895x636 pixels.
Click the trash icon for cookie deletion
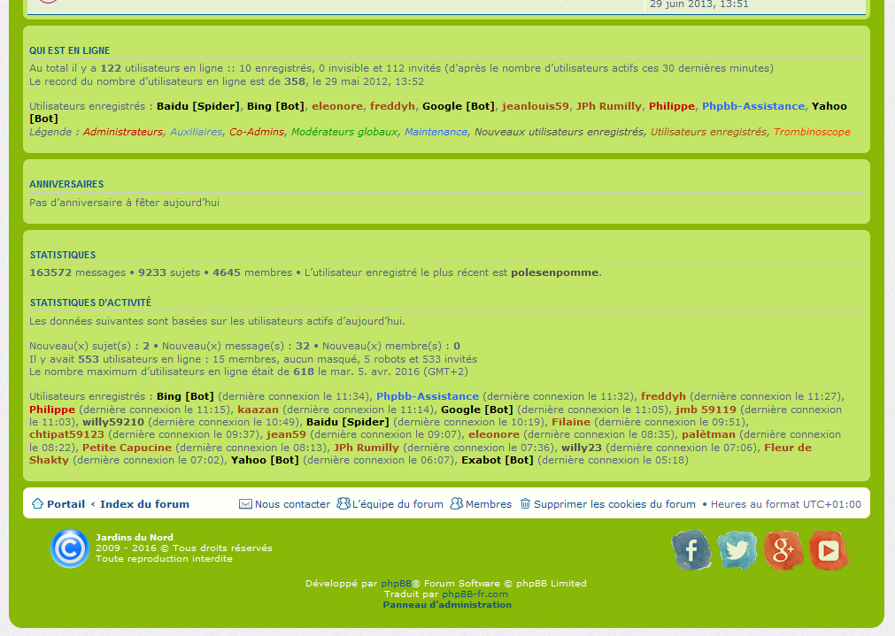(x=525, y=504)
